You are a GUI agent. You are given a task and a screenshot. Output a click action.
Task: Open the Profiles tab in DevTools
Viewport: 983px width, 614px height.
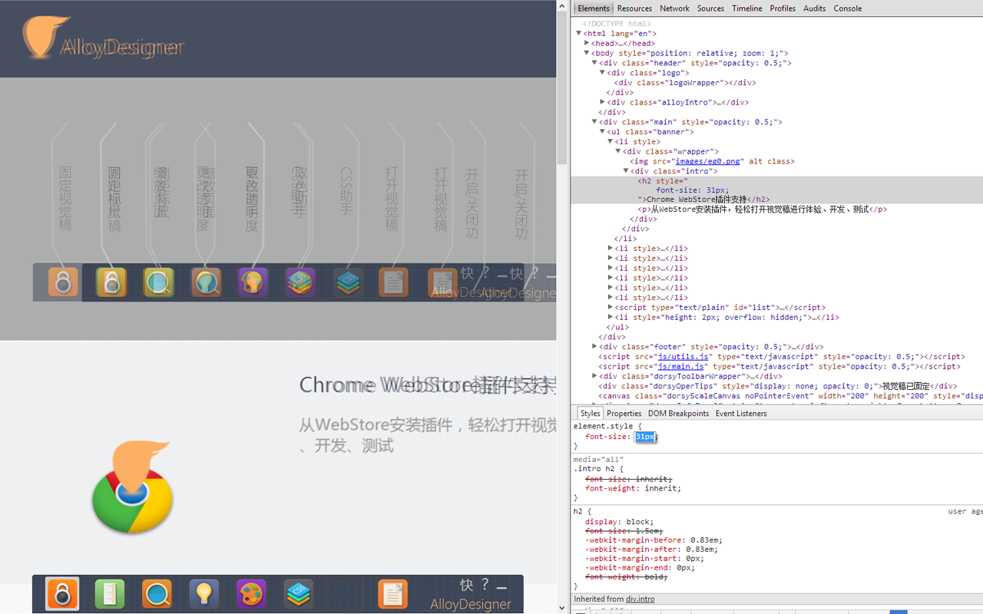coord(783,8)
